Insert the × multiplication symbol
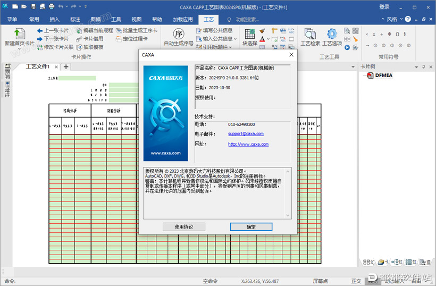The width and height of the screenshot is (436, 286). (x=367, y=34)
